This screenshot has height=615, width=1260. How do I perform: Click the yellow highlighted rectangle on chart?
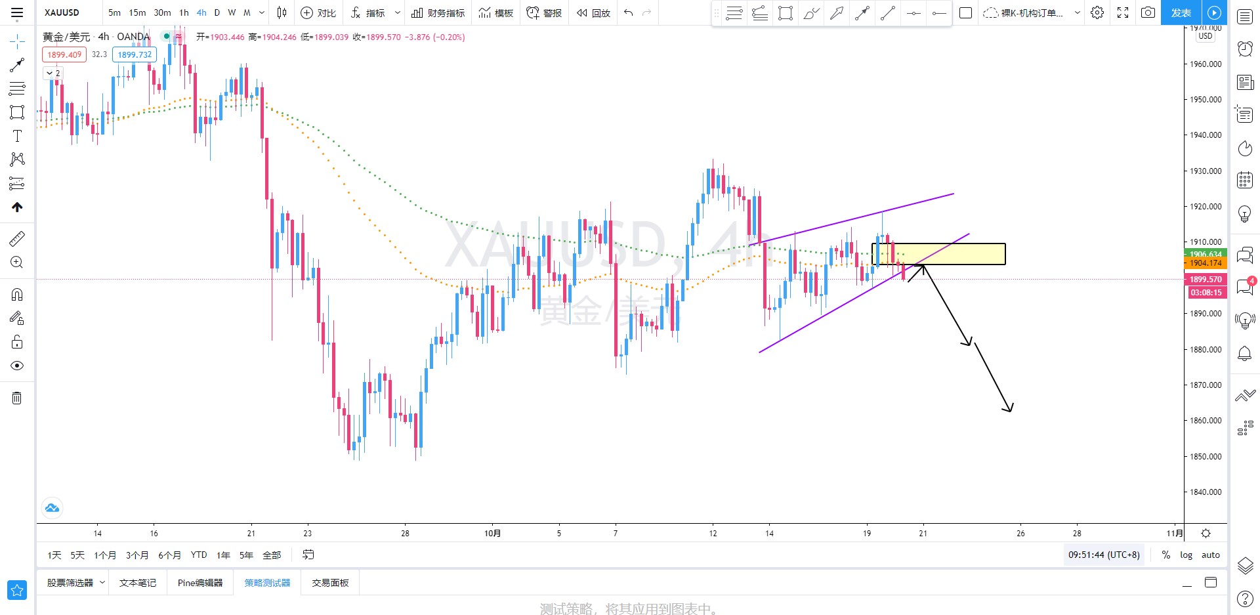click(x=938, y=254)
